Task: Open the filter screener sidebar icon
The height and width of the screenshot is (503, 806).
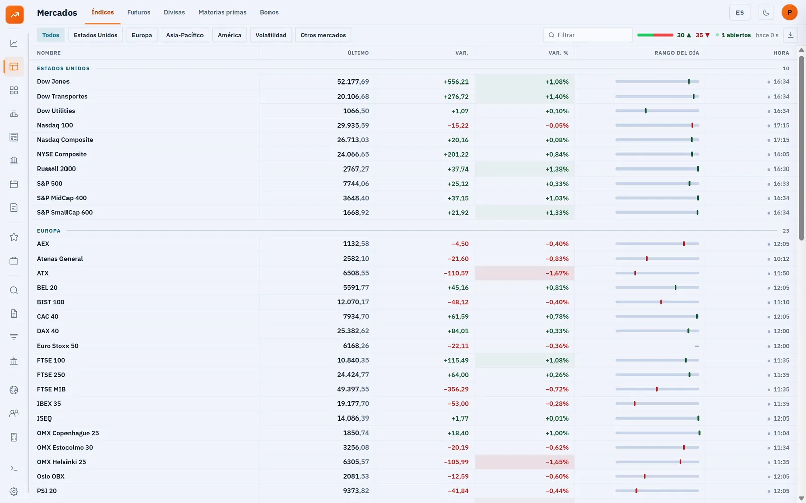Action: click(x=14, y=337)
